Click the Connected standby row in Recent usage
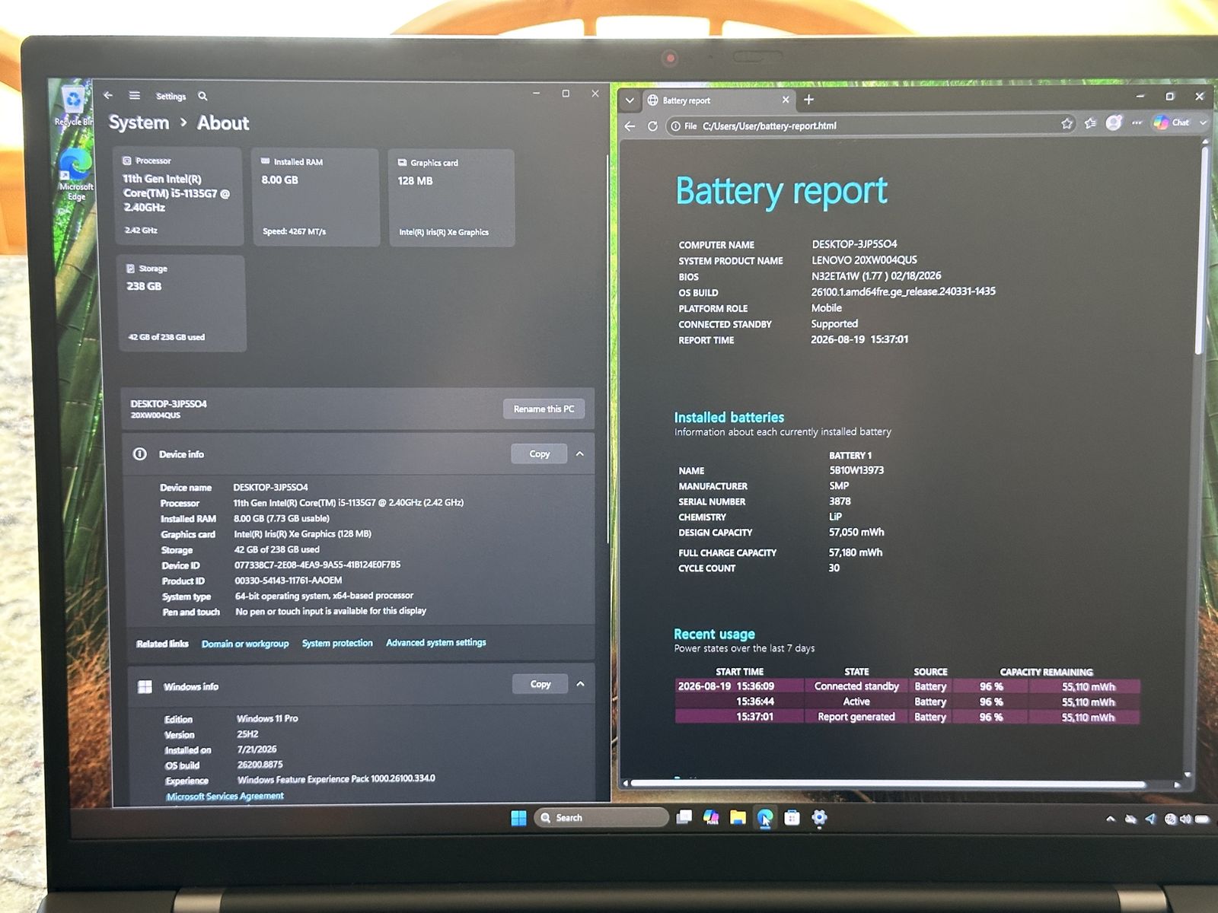Screen dimensions: 1218x913 [907, 686]
